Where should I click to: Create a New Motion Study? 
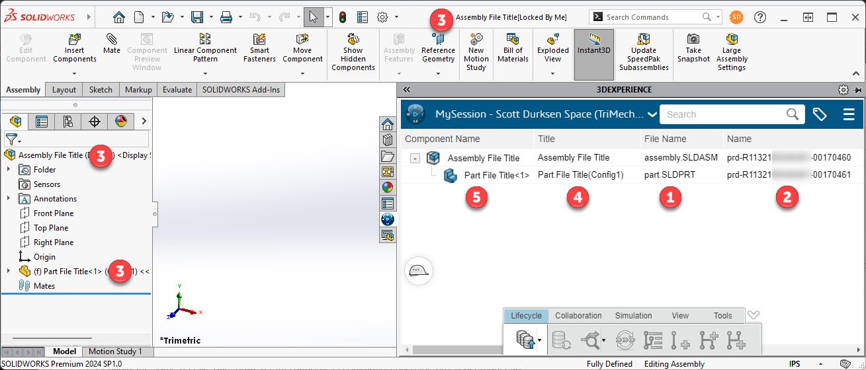(x=476, y=53)
